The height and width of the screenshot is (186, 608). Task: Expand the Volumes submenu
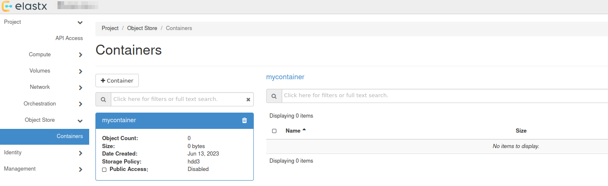tap(80, 71)
